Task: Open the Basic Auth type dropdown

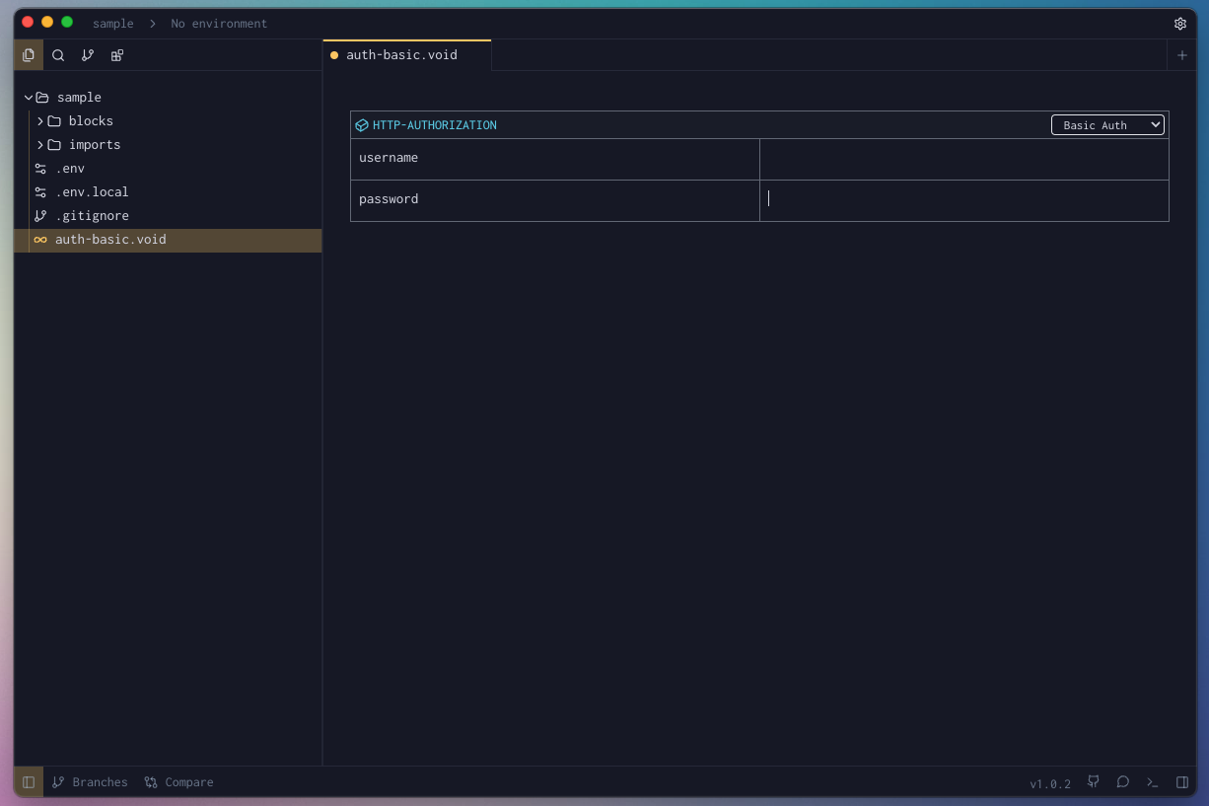Action: coord(1107,124)
